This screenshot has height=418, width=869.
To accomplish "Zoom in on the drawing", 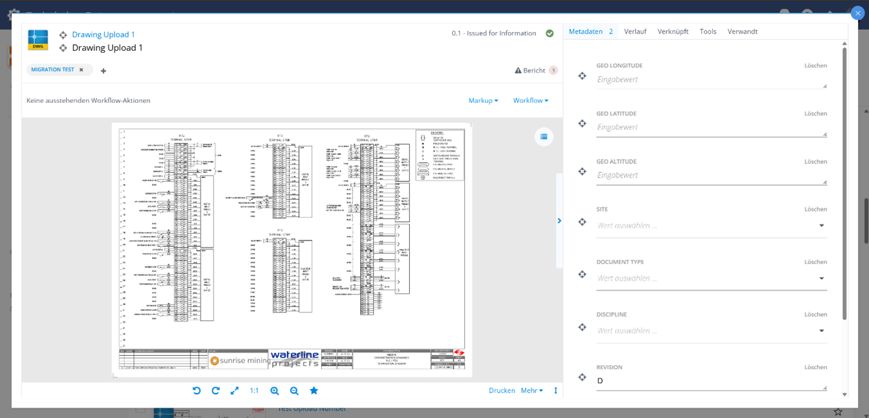I will point(275,391).
